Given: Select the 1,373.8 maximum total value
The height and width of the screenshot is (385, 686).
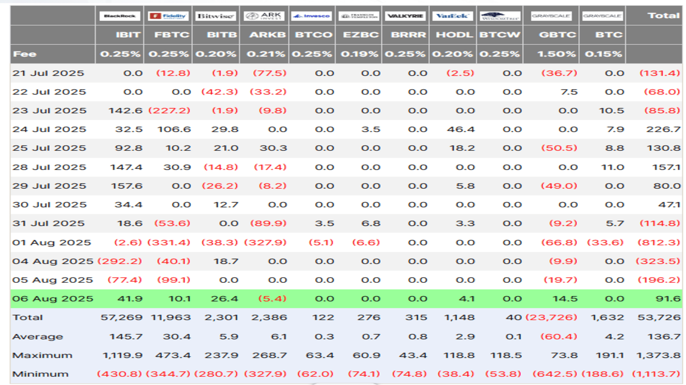Looking at the screenshot, I should (x=658, y=355).
